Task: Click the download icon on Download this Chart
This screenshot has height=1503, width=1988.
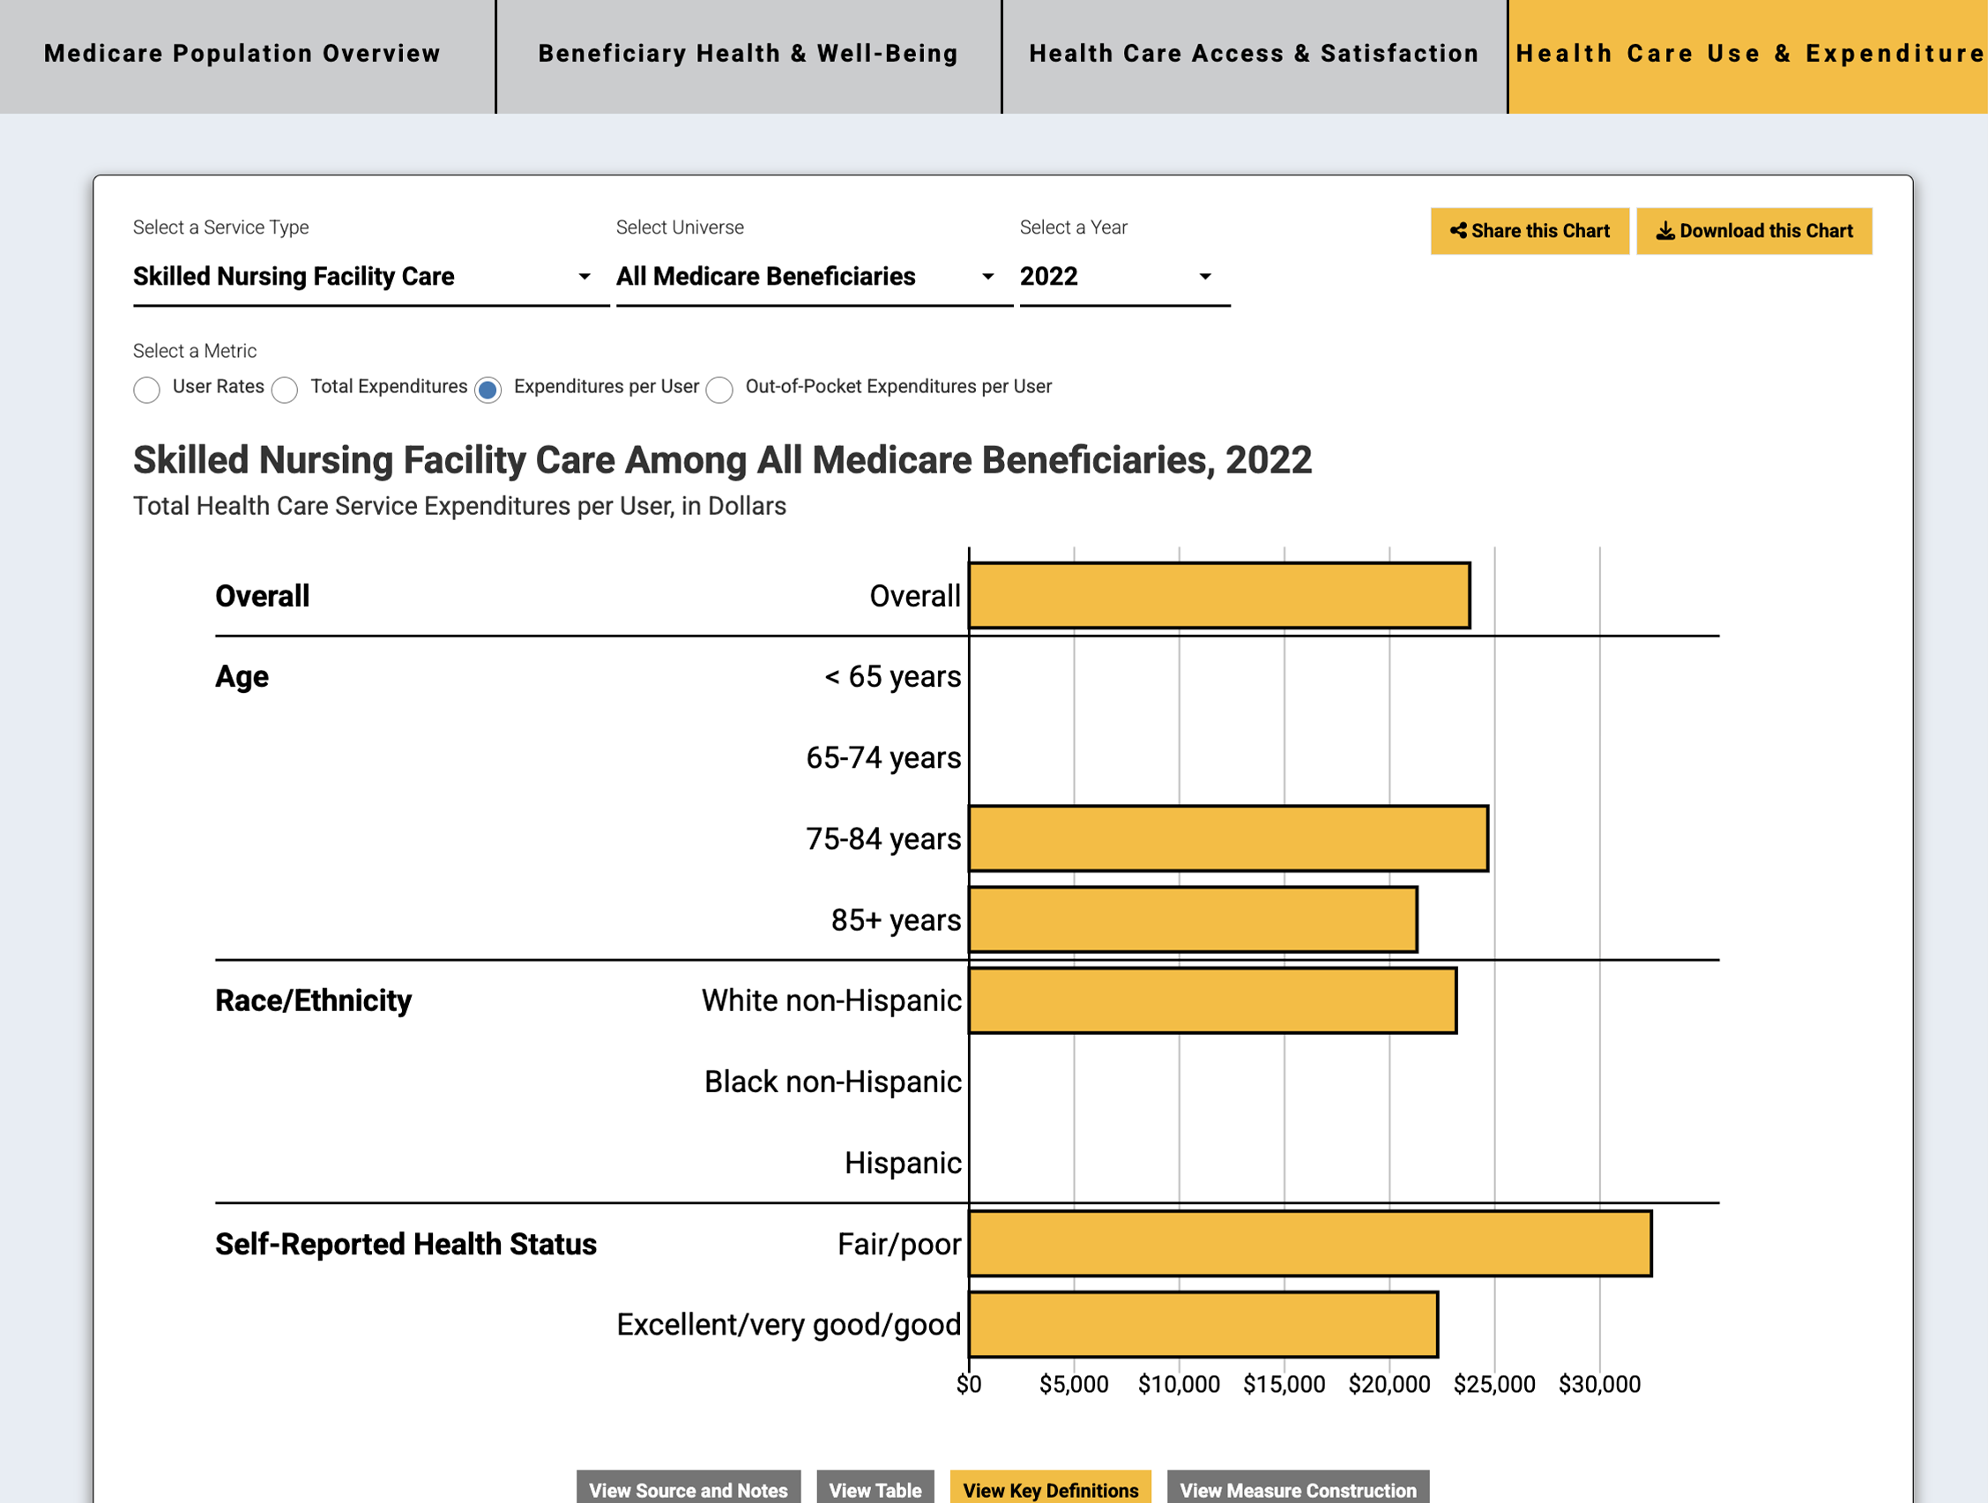Action: [1664, 231]
